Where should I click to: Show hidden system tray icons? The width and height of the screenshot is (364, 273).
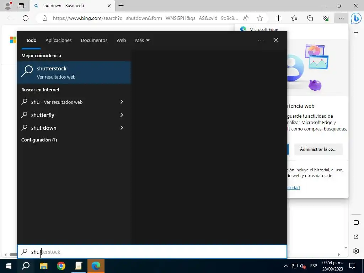(x=286, y=266)
